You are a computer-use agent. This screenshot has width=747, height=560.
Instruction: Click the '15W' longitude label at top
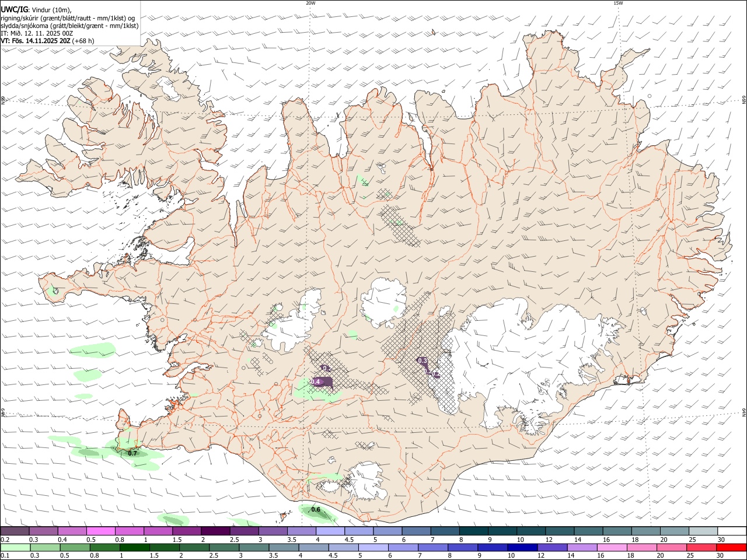point(618,3)
